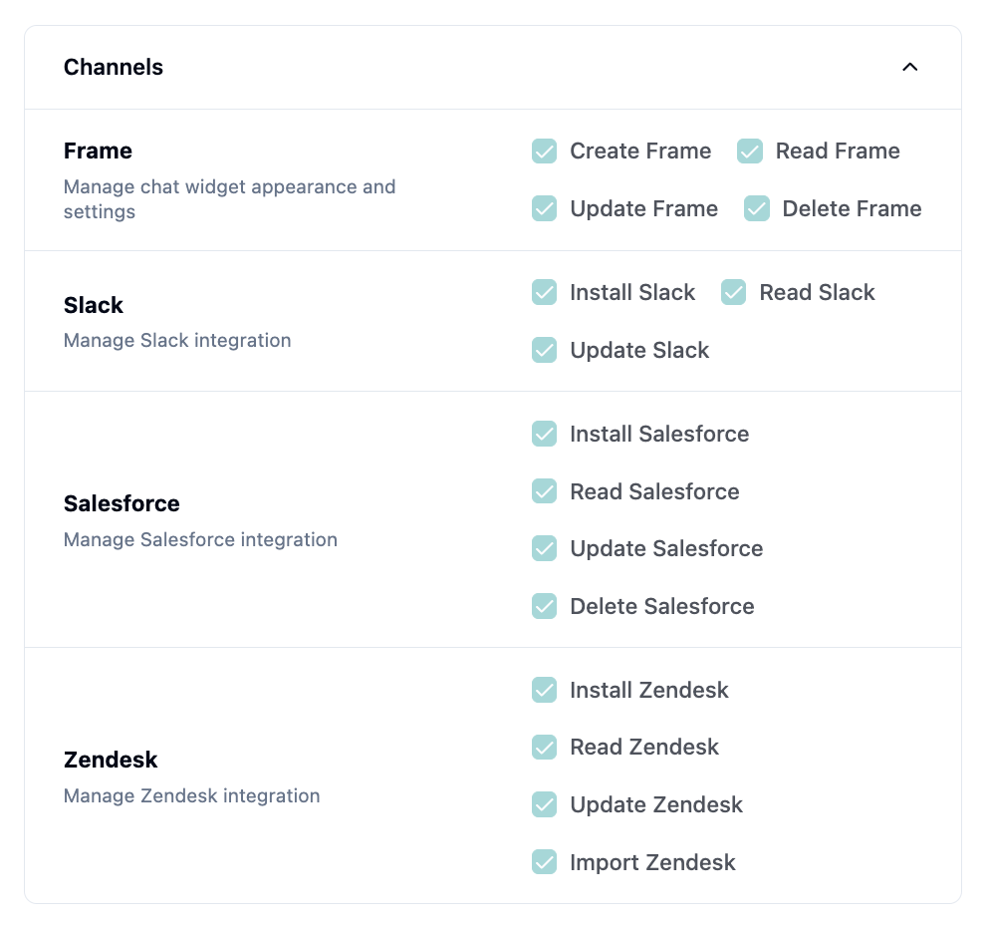Uncheck the Update Slack checkbox
Image resolution: width=990 pixels, height=925 pixels.
click(x=544, y=350)
